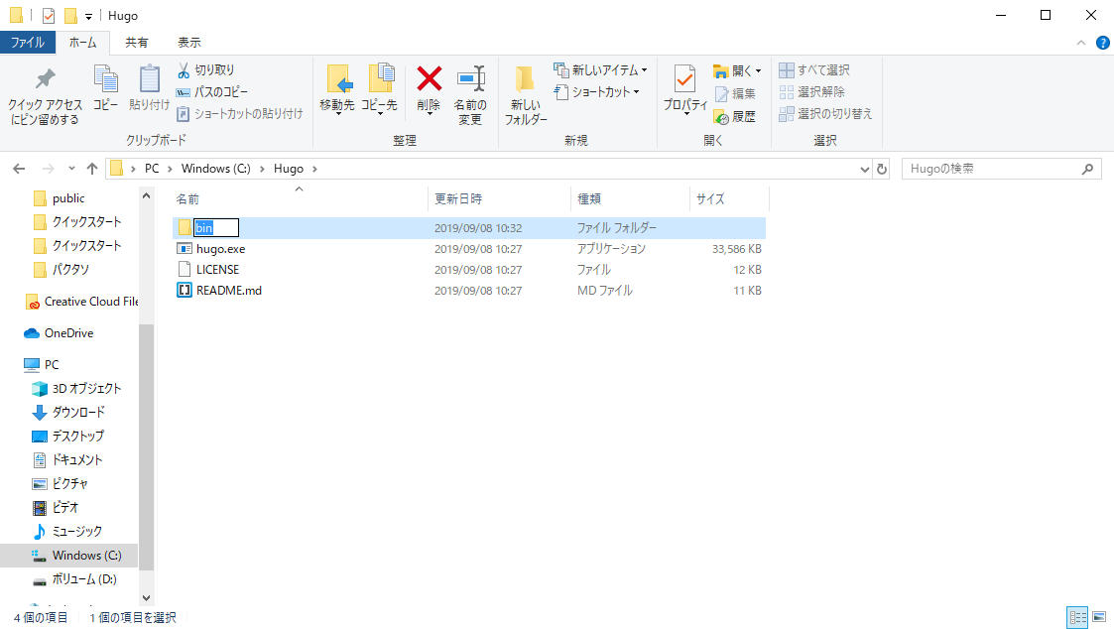Switch to details view layout button
Viewport: 1114px width, 629px height.
click(x=1077, y=617)
